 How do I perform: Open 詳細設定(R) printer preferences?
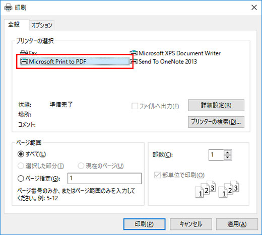pos(216,105)
